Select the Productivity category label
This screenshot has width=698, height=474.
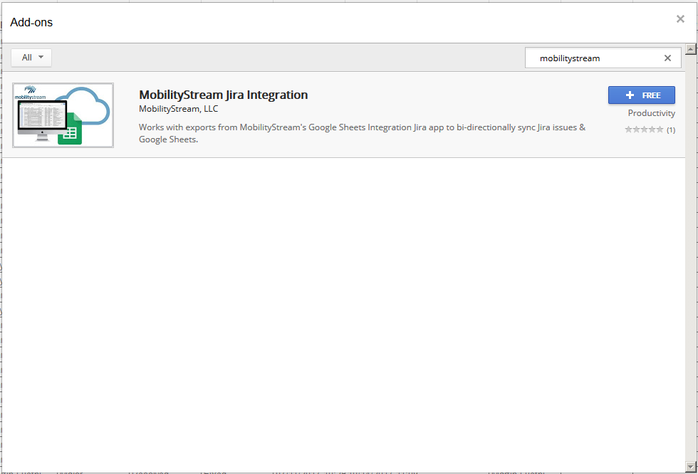[651, 113]
